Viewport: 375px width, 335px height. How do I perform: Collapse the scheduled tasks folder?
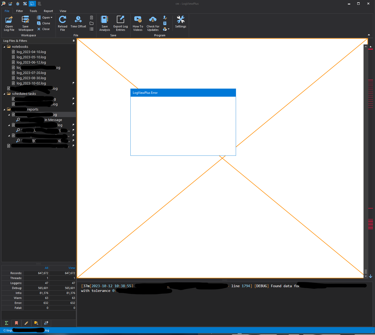click(x=4, y=94)
